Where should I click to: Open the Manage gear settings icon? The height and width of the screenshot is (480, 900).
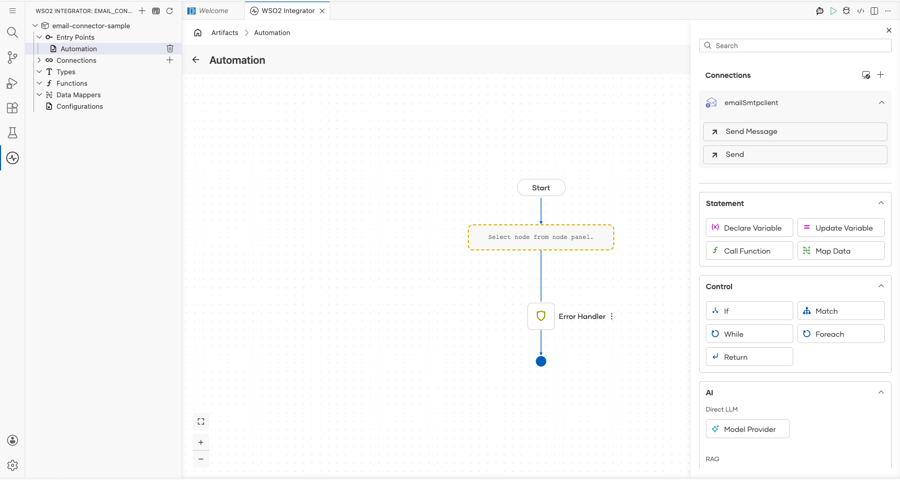[13, 465]
